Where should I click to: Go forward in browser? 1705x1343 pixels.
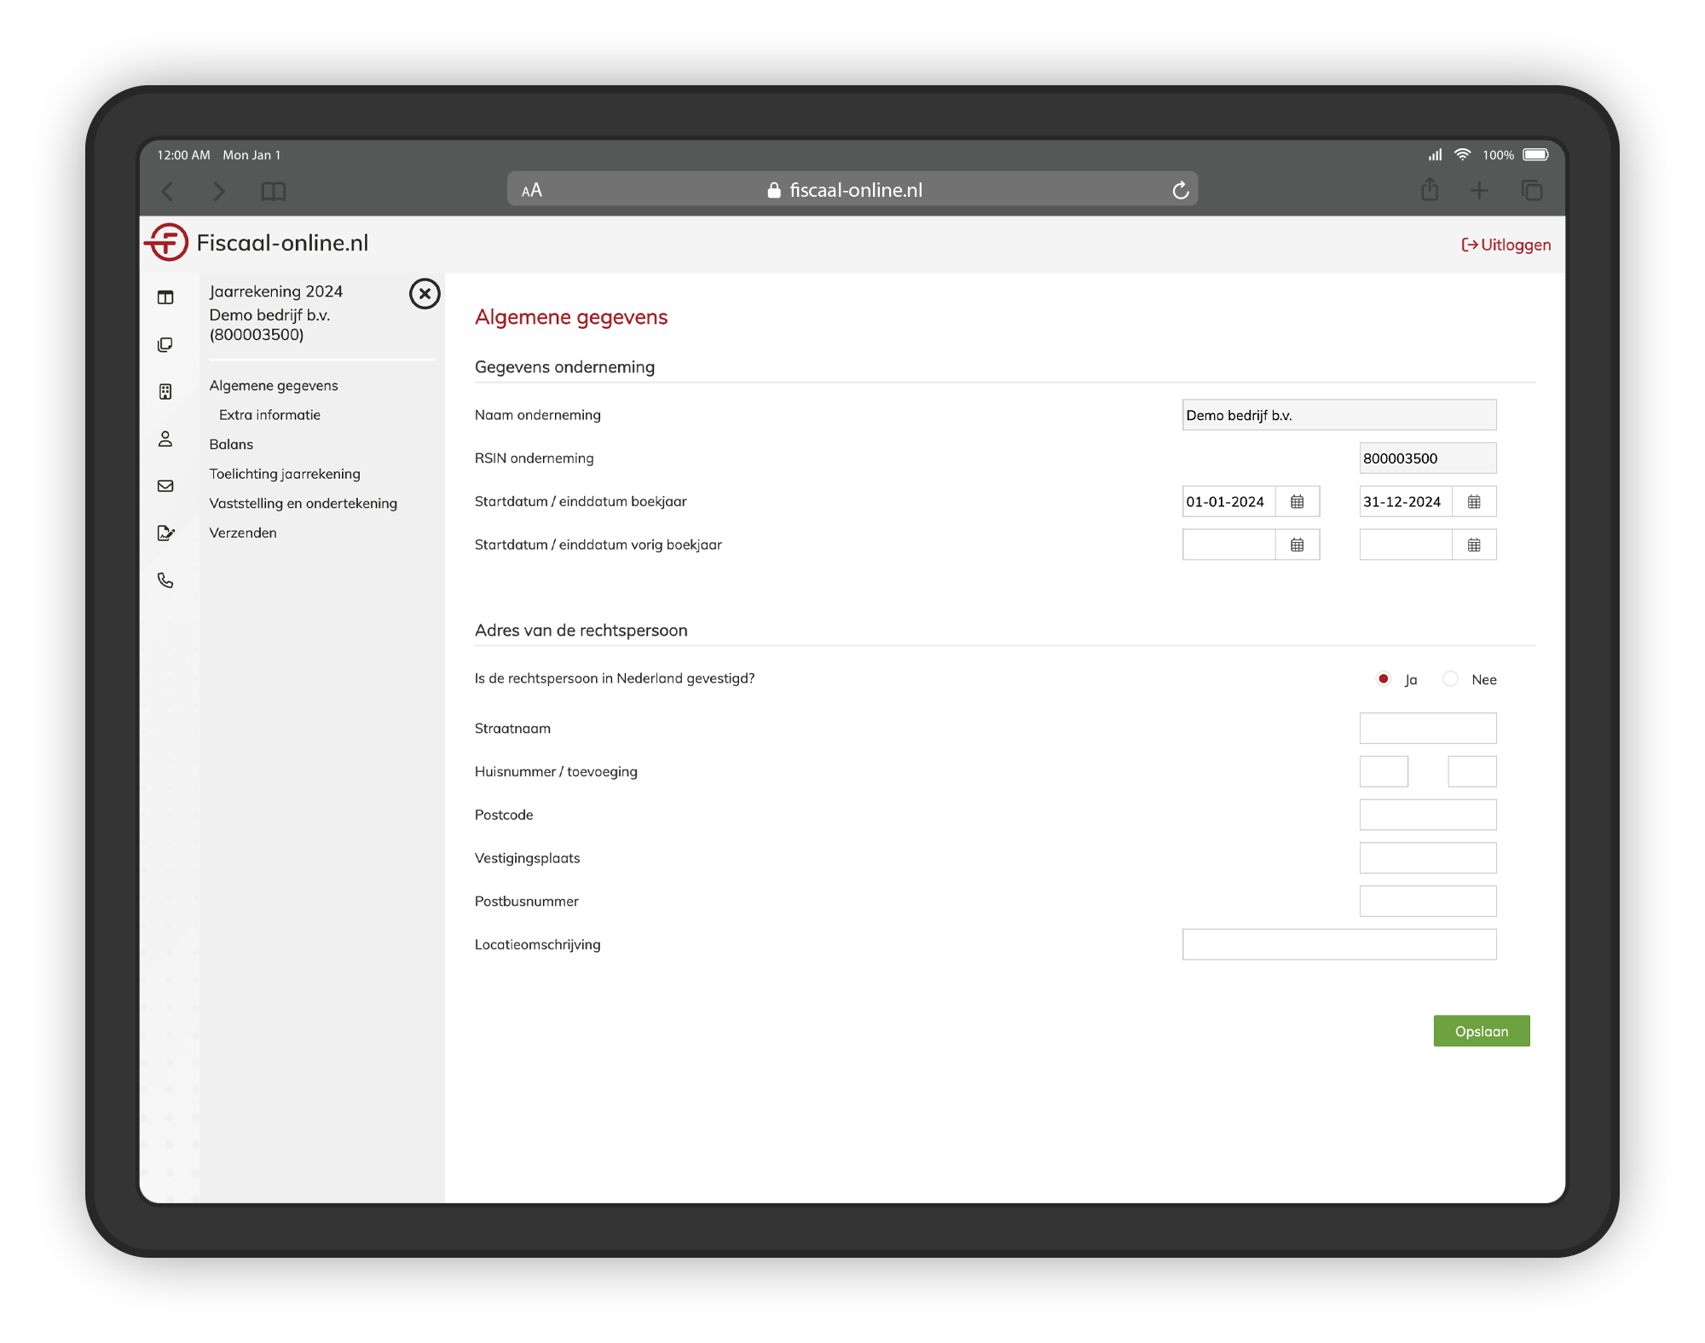tap(219, 191)
